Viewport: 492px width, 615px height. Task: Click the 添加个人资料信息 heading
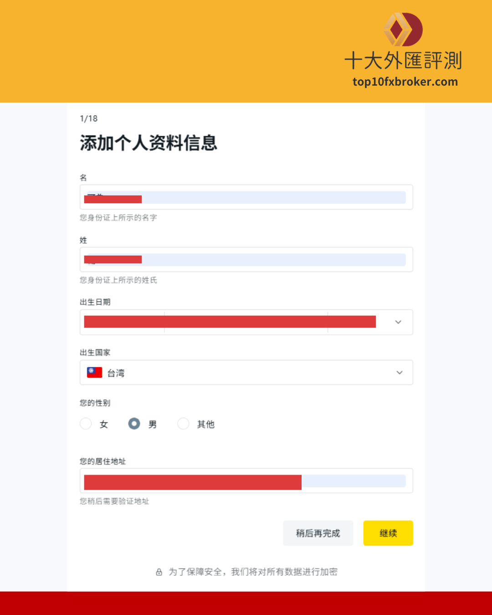[x=149, y=143]
